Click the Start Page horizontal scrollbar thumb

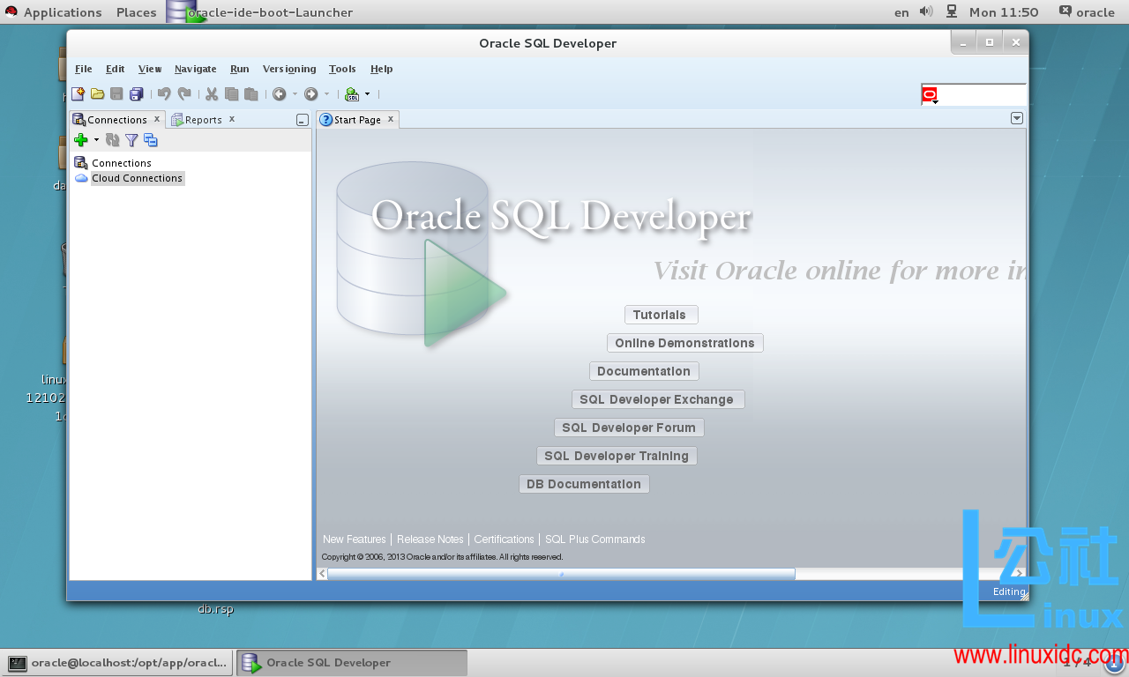(x=561, y=574)
